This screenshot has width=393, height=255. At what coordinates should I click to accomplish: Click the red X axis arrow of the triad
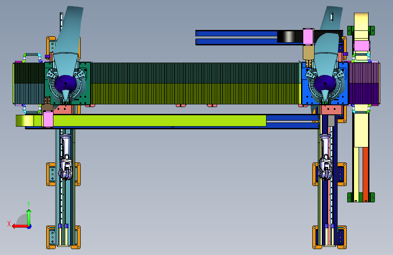19,226
